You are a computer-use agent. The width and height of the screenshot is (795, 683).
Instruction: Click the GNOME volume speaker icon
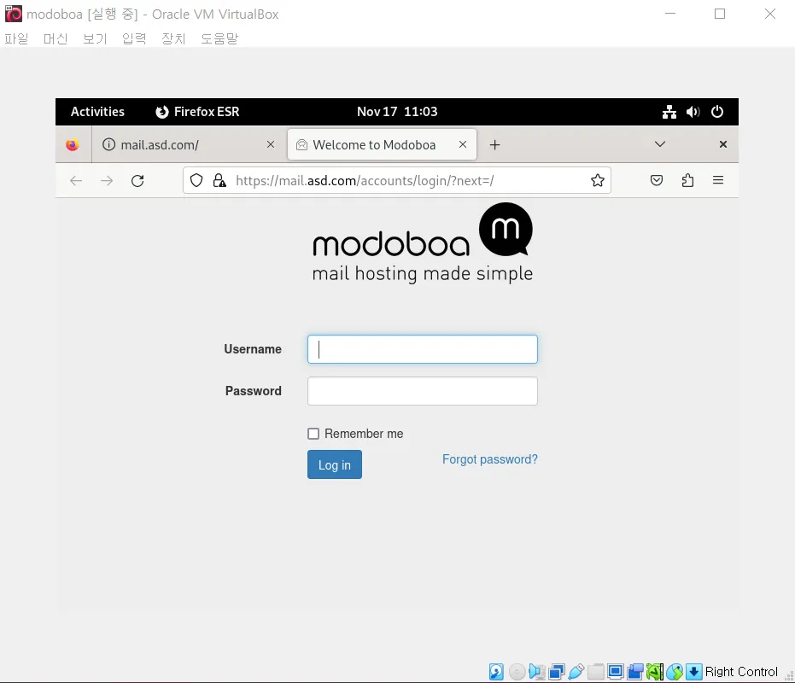pyautogui.click(x=693, y=112)
